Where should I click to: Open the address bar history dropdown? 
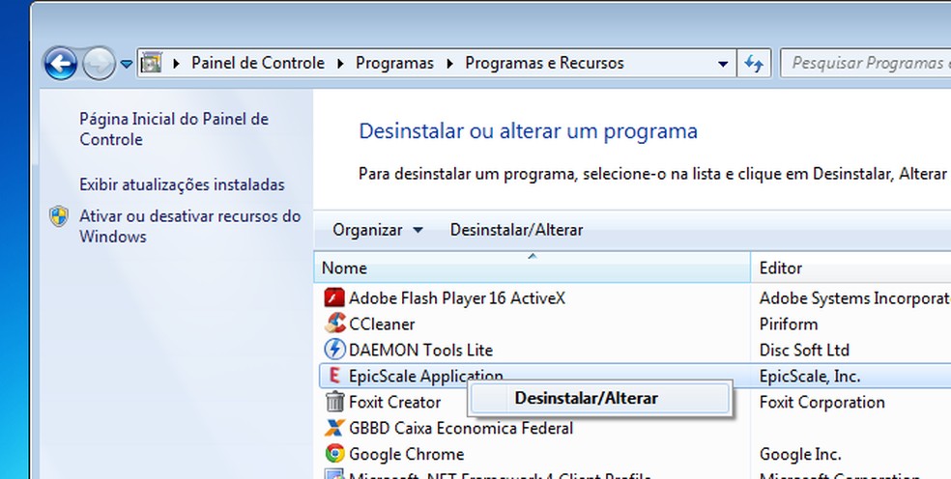pyautogui.click(x=723, y=64)
